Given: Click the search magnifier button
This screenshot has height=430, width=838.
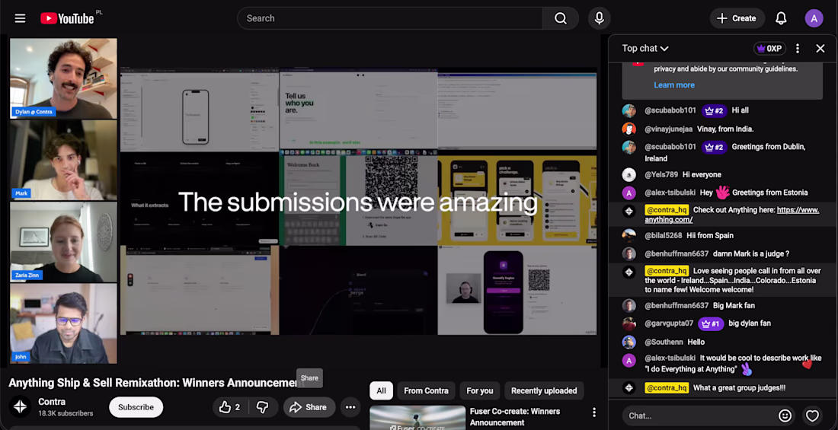Looking at the screenshot, I should pyautogui.click(x=560, y=18).
